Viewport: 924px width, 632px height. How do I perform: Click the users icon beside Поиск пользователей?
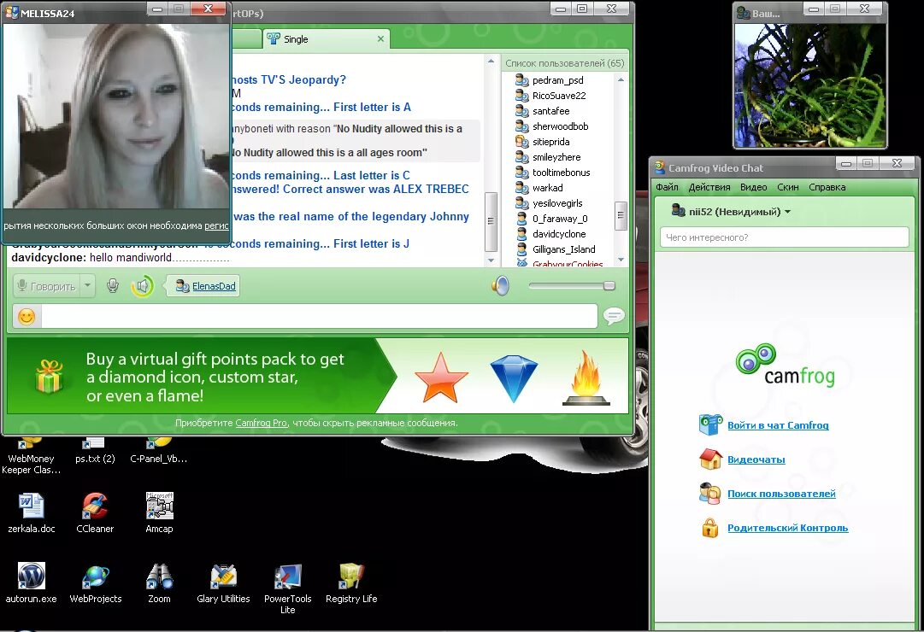point(710,494)
